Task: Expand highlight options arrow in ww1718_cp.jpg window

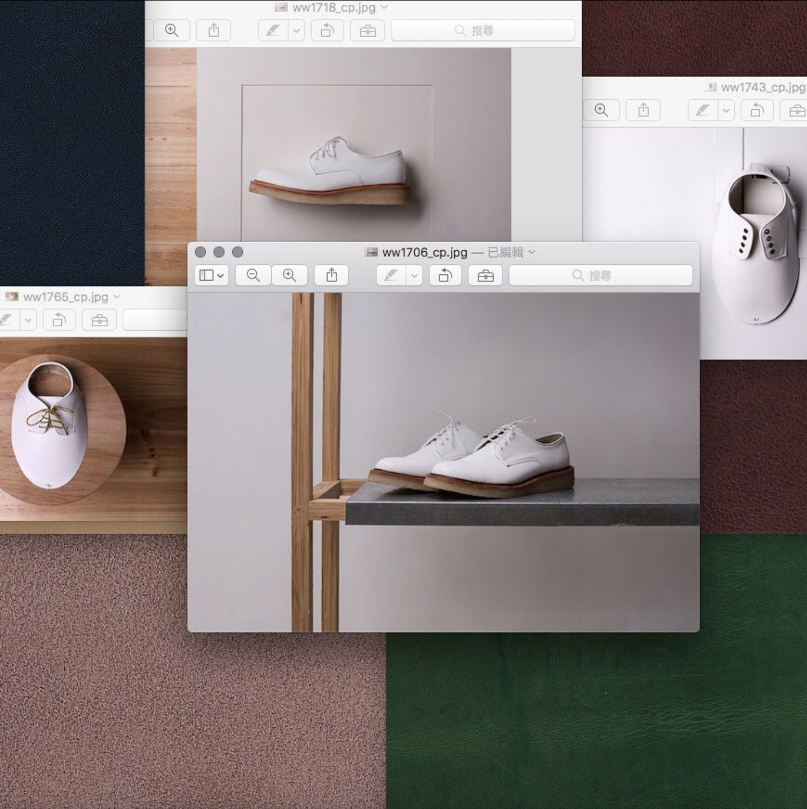Action: click(x=296, y=30)
